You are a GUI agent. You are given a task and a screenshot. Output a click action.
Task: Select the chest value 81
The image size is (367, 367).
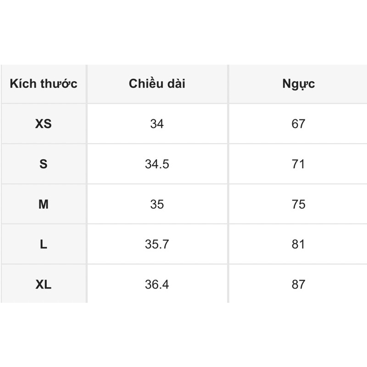tap(298, 244)
